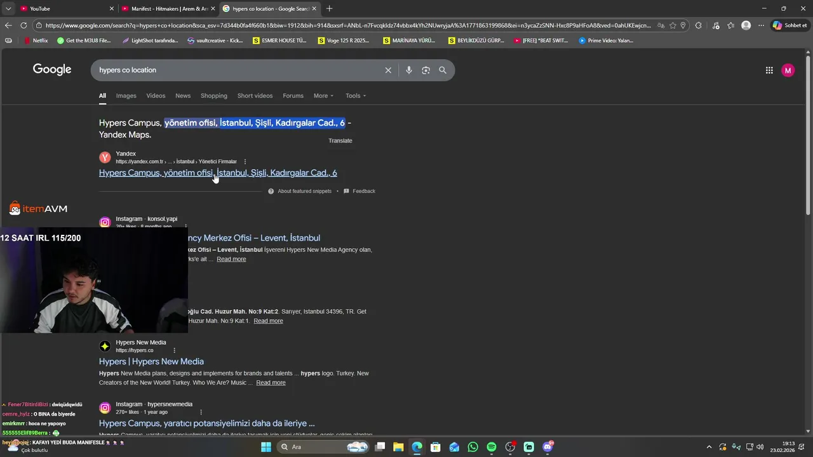Select the Videos search tab
813x457 pixels.
tap(156, 96)
